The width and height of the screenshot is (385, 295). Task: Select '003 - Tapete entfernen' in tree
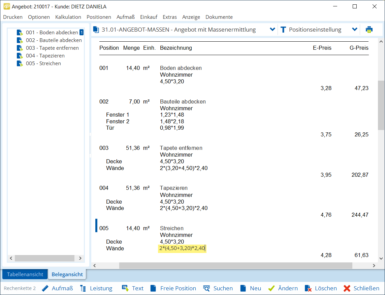click(x=52, y=48)
